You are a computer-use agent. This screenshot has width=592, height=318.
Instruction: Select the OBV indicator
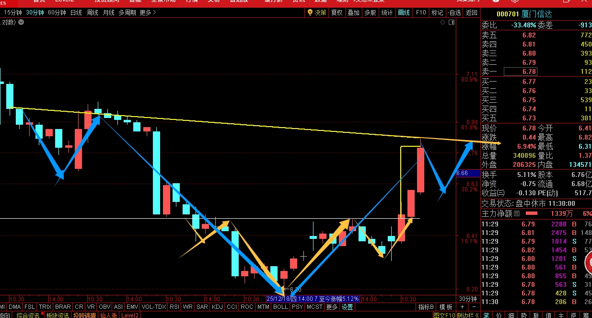point(104,306)
